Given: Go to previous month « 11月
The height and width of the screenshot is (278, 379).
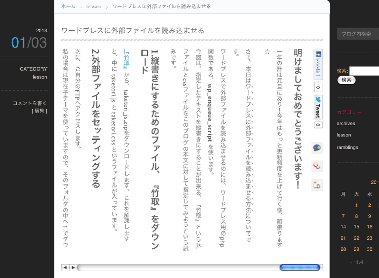Looking at the screenshot, I should click(x=356, y=262).
